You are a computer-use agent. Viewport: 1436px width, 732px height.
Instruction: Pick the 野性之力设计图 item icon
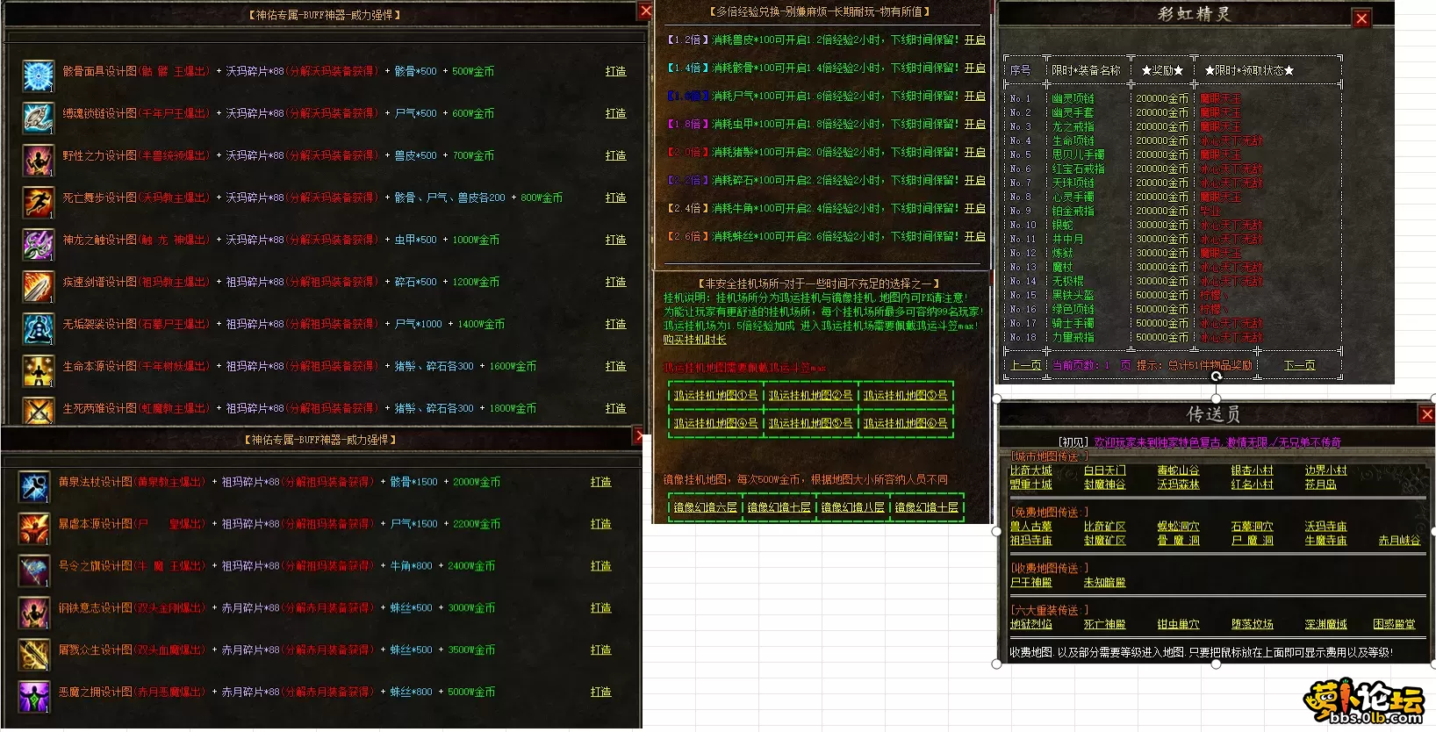[x=38, y=160]
